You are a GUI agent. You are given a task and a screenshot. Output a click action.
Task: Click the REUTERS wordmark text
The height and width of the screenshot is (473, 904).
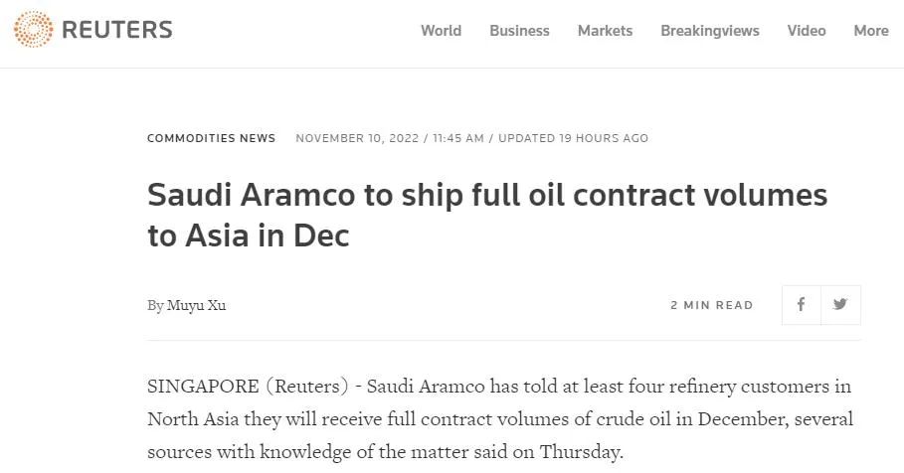tap(116, 31)
